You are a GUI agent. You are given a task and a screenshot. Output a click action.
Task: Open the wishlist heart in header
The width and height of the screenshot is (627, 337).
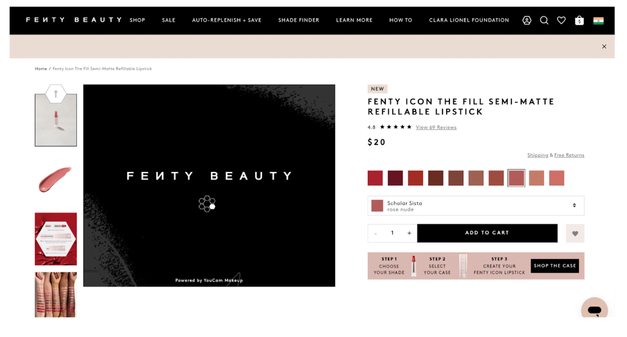[x=561, y=20]
